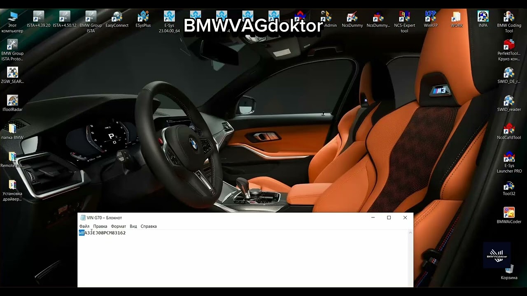Open the Вид menu in Notepad
Image resolution: width=527 pixels, height=296 pixels.
[x=133, y=226]
